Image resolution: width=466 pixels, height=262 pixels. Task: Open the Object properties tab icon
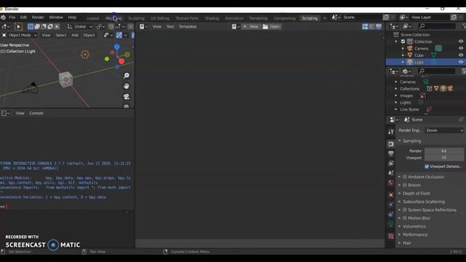391,195
